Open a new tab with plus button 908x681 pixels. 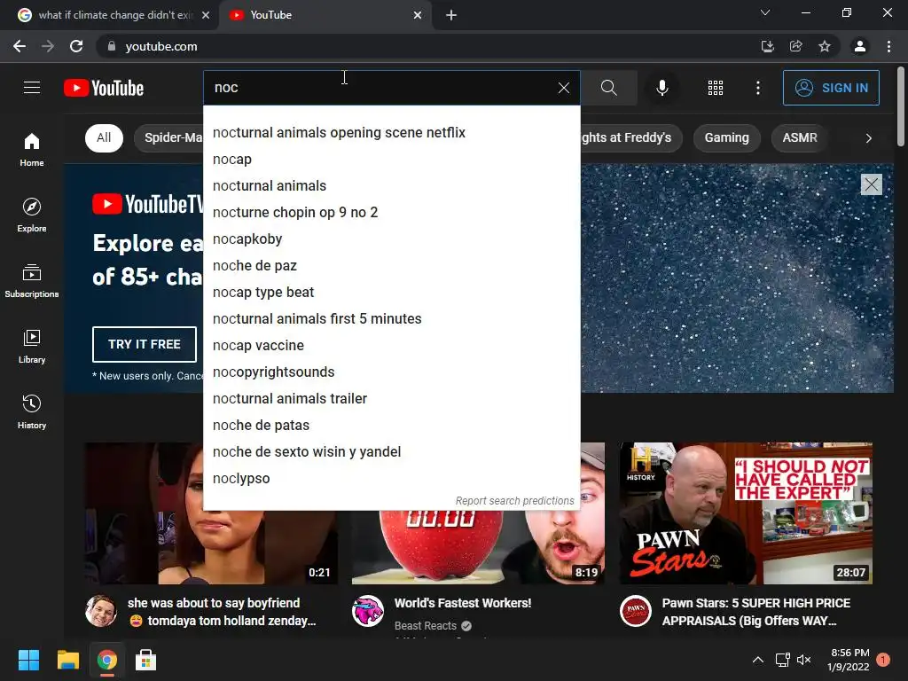click(451, 15)
